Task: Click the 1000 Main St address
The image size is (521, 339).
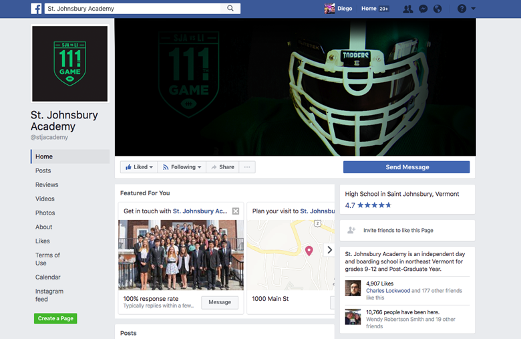Action: coord(270,299)
